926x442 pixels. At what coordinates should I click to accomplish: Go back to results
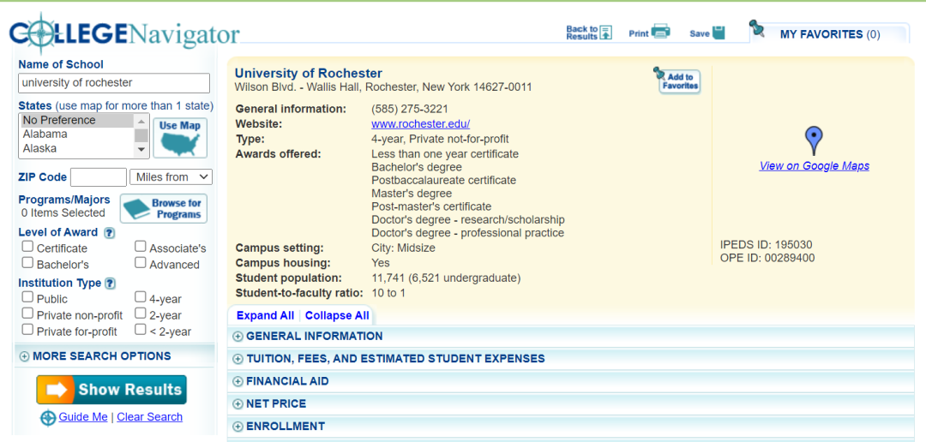point(589,33)
